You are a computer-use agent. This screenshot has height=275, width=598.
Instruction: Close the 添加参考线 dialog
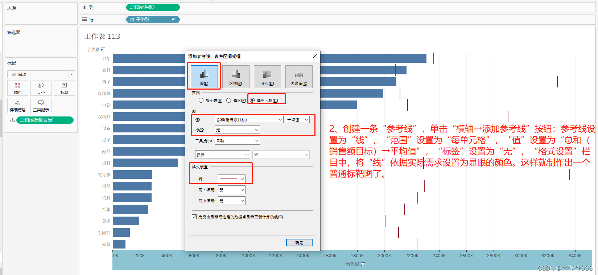point(314,56)
